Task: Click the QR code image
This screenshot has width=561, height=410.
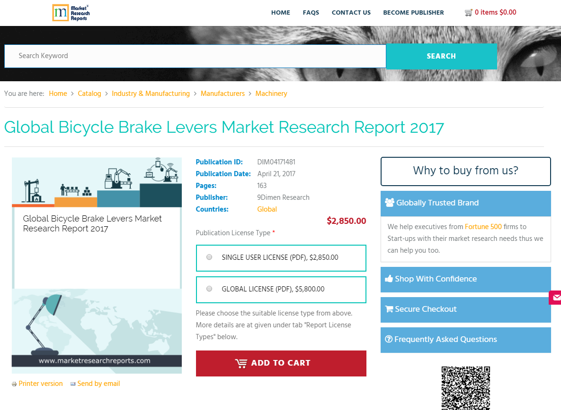Action: click(465, 388)
